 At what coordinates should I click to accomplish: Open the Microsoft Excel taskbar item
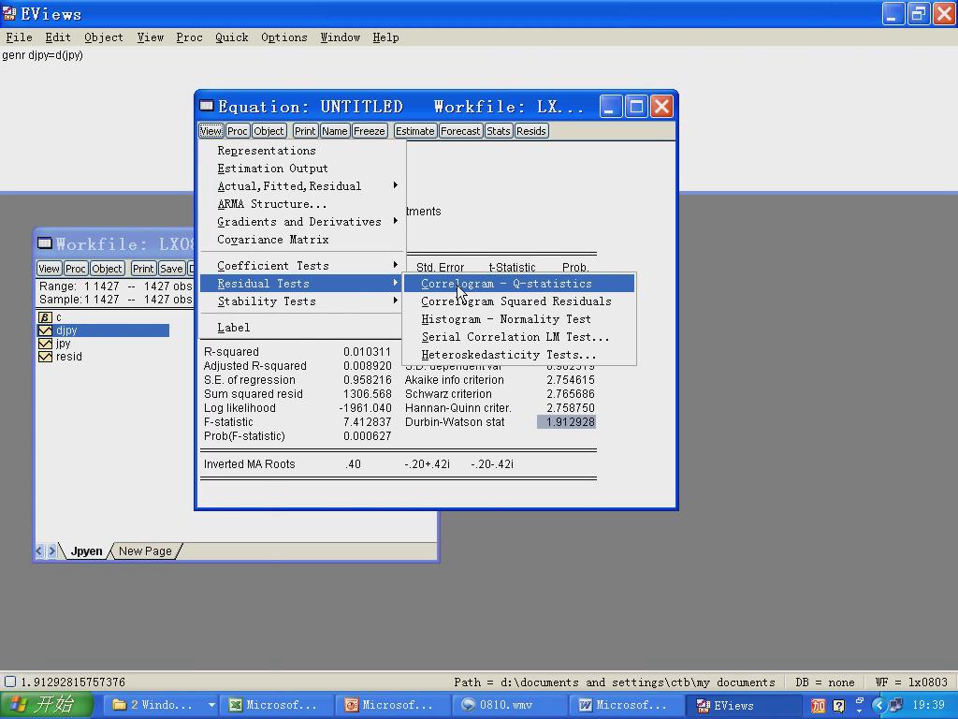coord(277,705)
